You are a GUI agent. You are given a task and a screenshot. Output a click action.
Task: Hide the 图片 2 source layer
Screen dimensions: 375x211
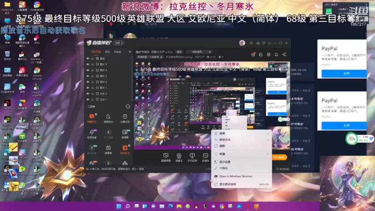click(x=88, y=82)
